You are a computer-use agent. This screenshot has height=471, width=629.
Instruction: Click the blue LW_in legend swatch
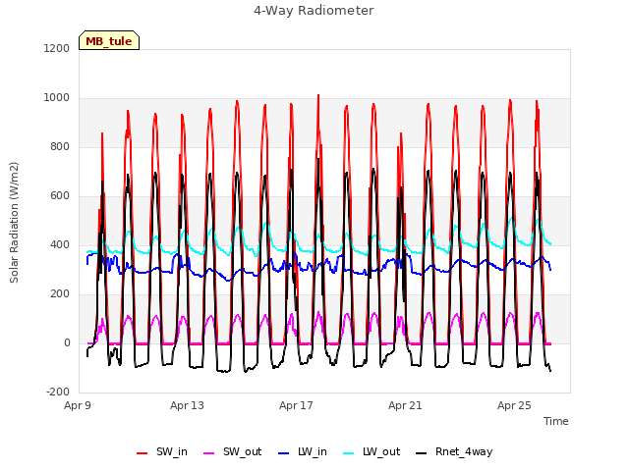284,453
